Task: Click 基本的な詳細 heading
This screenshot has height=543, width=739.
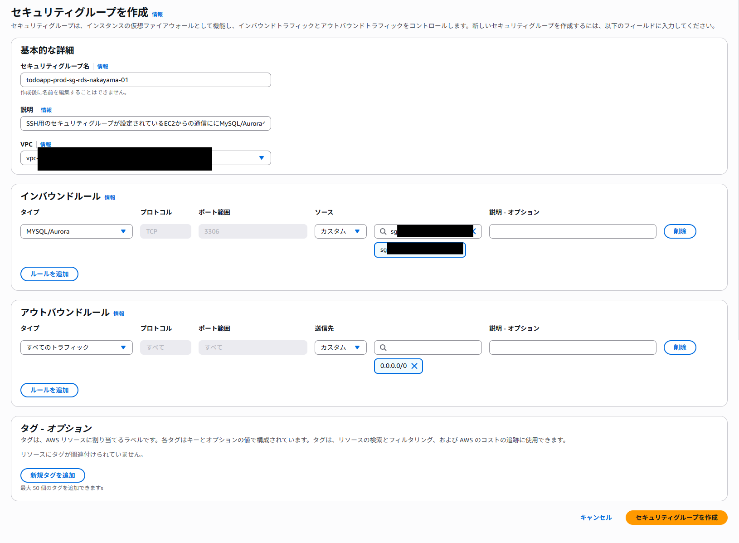Action: pyautogui.click(x=47, y=50)
